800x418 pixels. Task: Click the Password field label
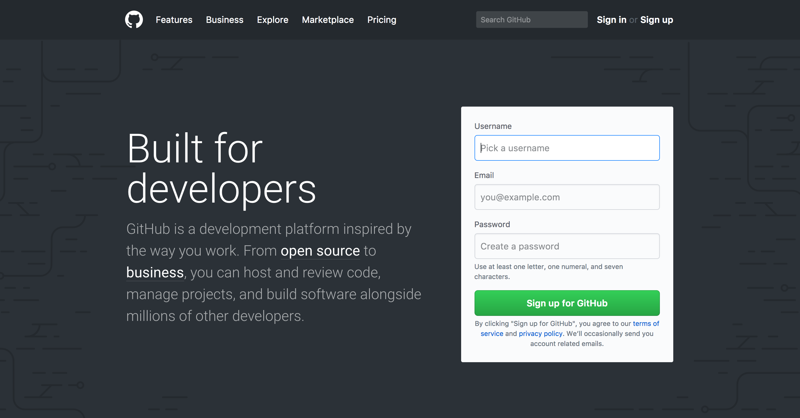point(492,224)
